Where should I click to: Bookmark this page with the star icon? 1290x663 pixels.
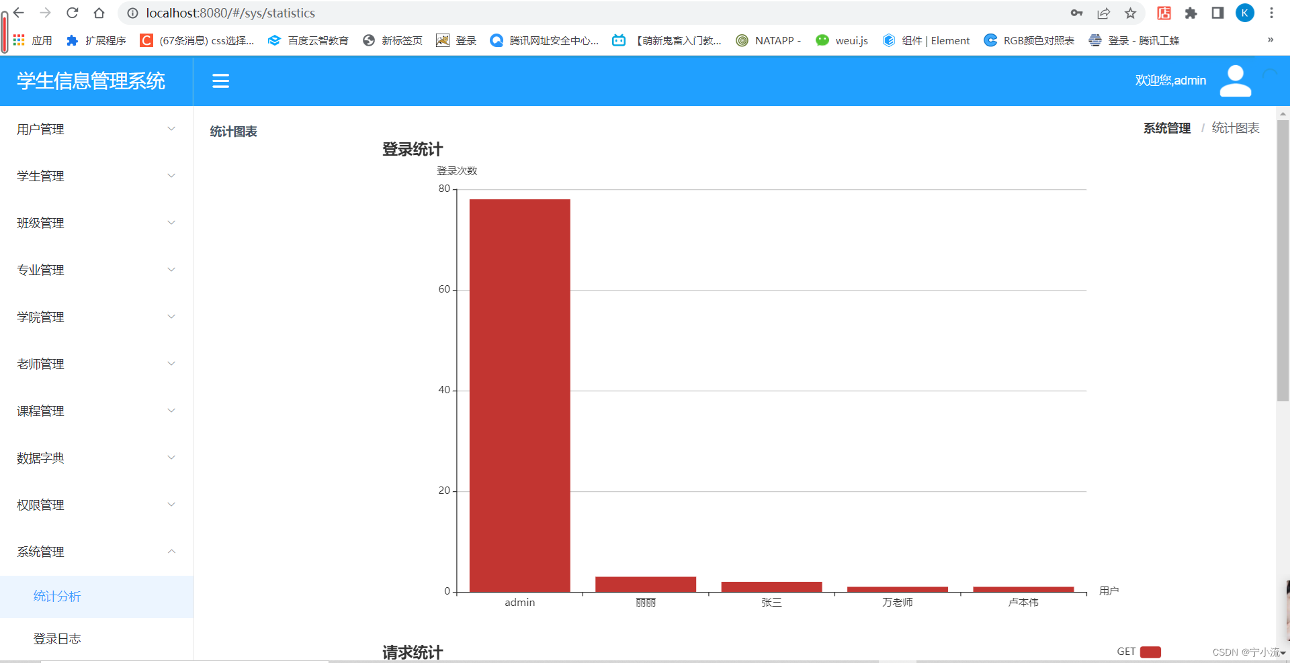tap(1131, 13)
